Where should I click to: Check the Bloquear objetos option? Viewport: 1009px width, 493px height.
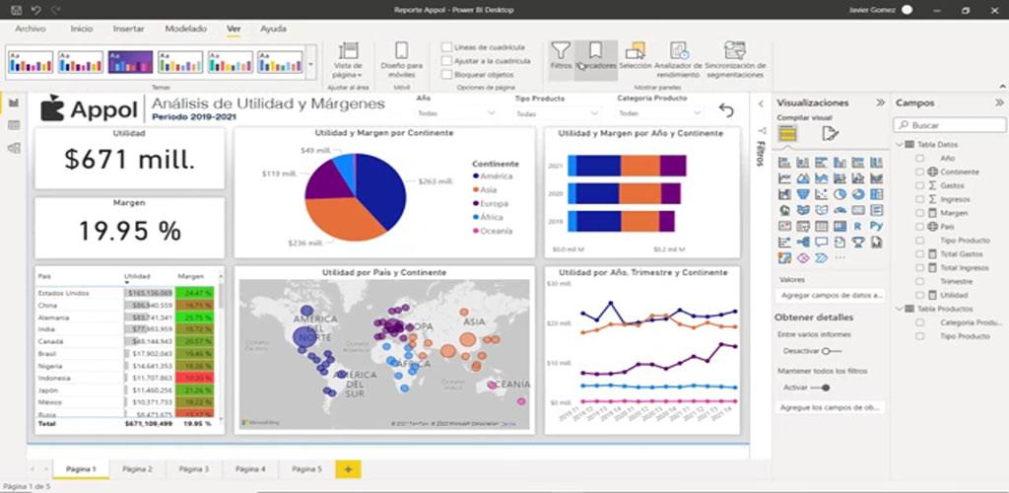[x=446, y=74]
